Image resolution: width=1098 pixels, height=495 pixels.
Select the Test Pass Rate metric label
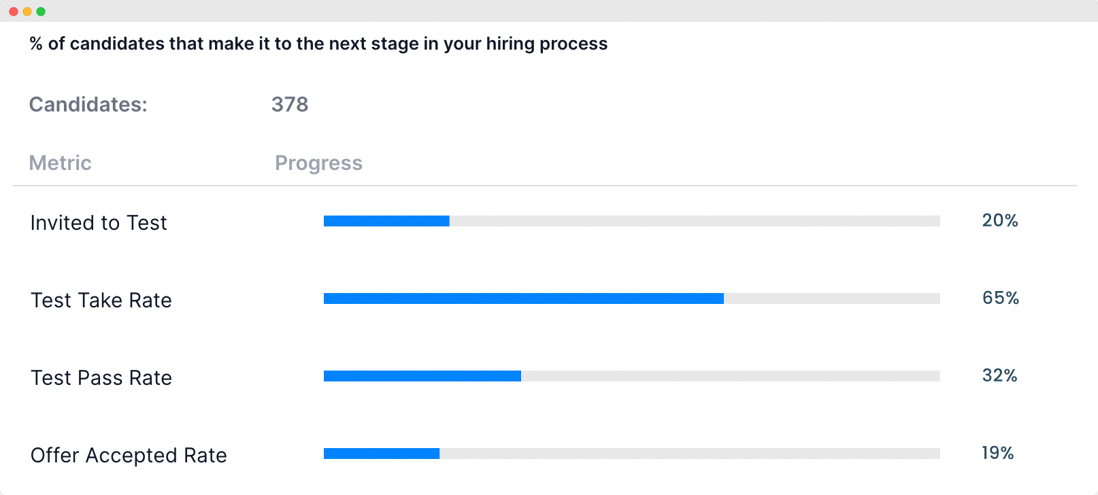pos(101,378)
